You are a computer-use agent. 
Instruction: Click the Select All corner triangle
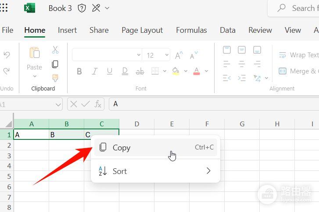pos(8,124)
